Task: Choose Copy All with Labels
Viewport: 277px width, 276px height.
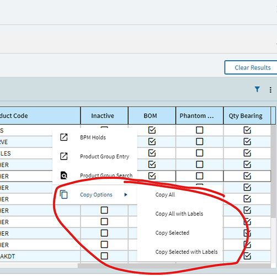Action: coord(179,214)
